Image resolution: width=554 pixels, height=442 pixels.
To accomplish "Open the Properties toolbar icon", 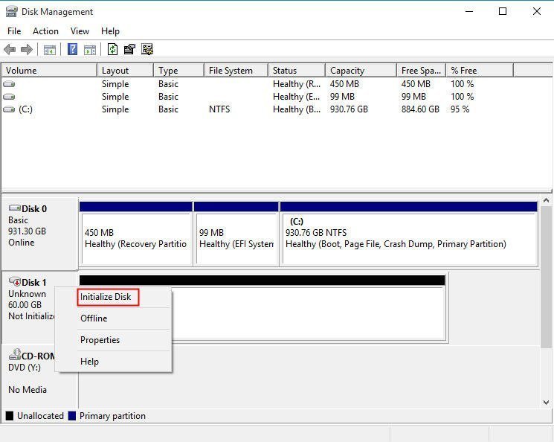I will pos(129,49).
